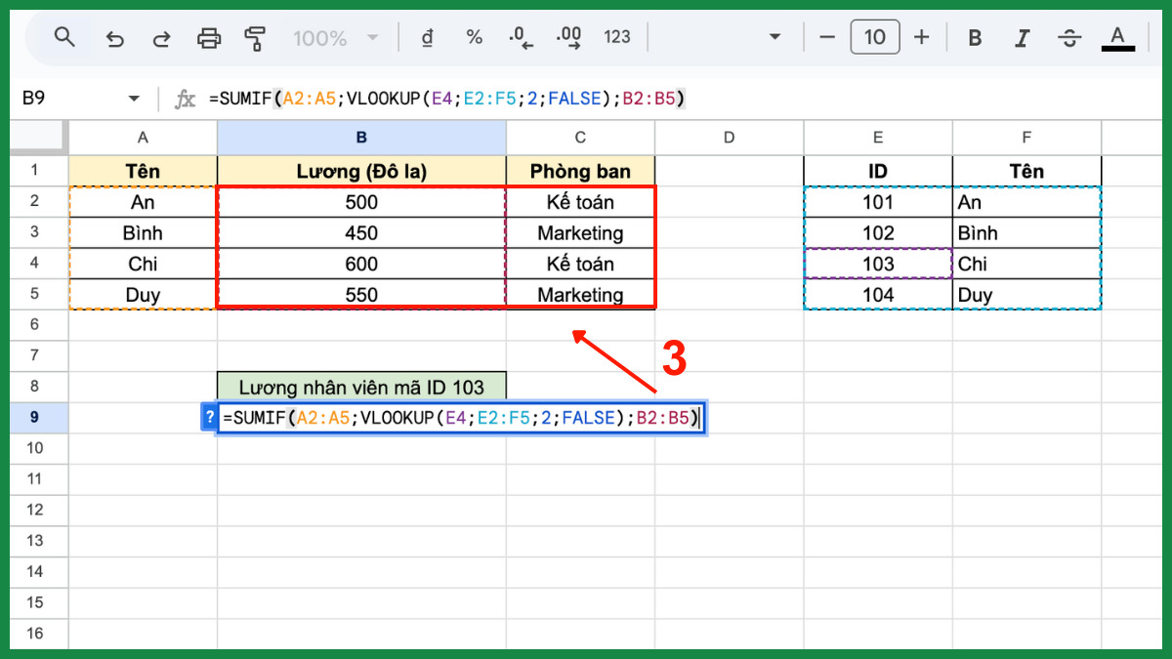Format as currency with đ icon

[x=427, y=38]
